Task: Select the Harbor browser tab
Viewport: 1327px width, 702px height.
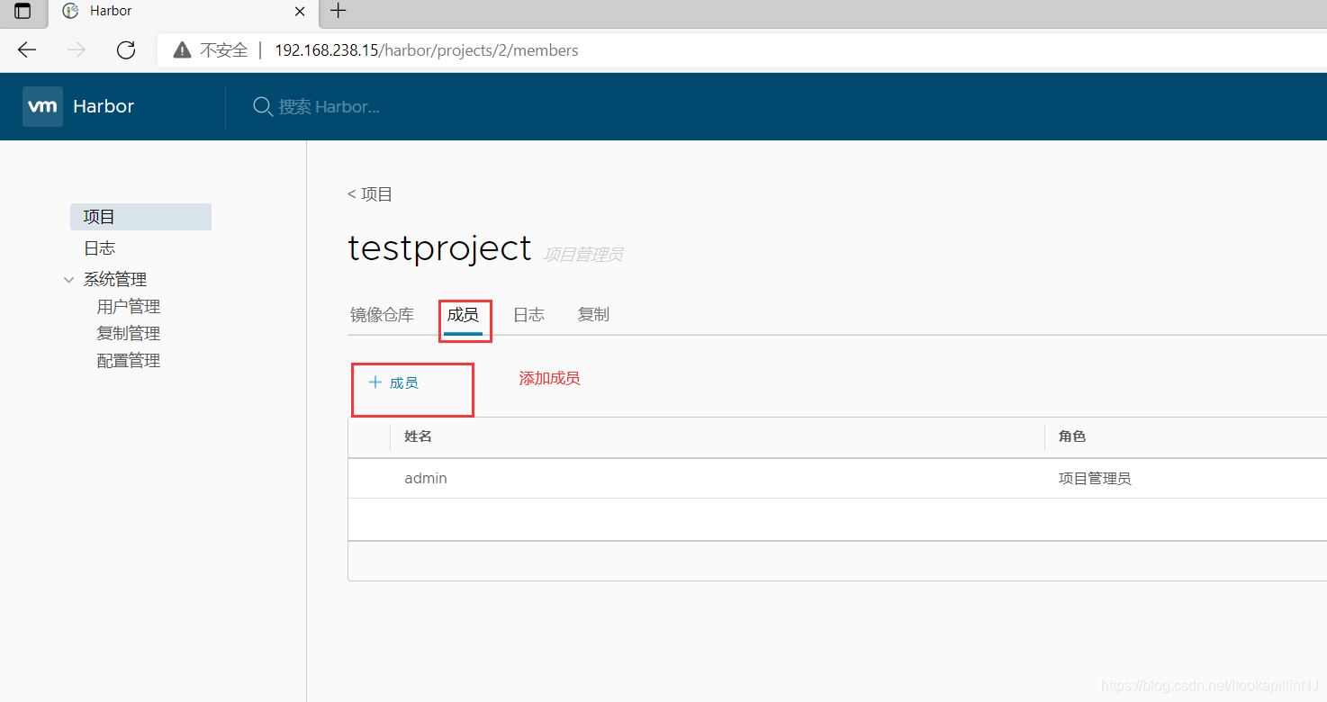Action: (x=184, y=12)
